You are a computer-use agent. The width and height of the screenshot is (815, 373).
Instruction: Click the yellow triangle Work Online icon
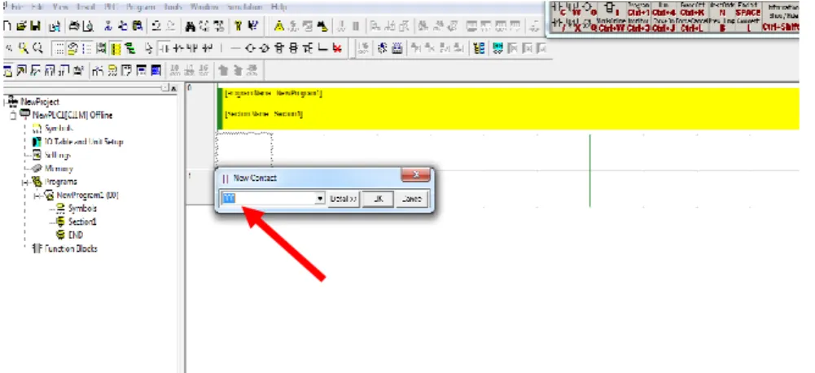279,25
